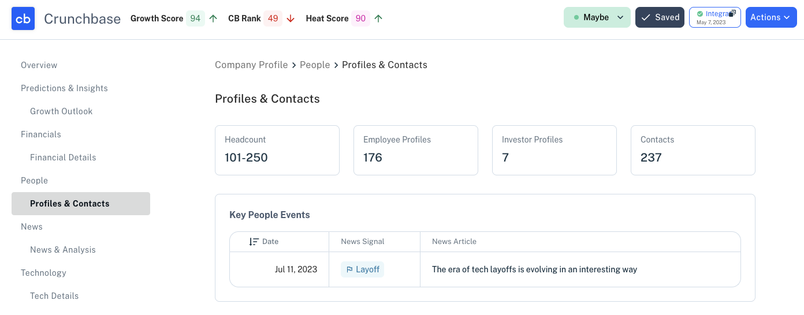Click the Layoff news signal tag
The height and width of the screenshot is (315, 804).
click(362, 269)
